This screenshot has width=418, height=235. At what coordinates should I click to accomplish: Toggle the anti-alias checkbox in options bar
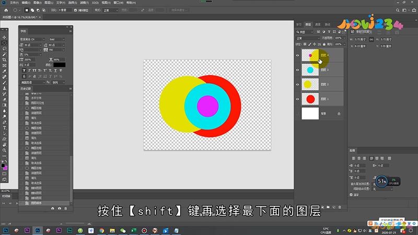click(x=75, y=10)
